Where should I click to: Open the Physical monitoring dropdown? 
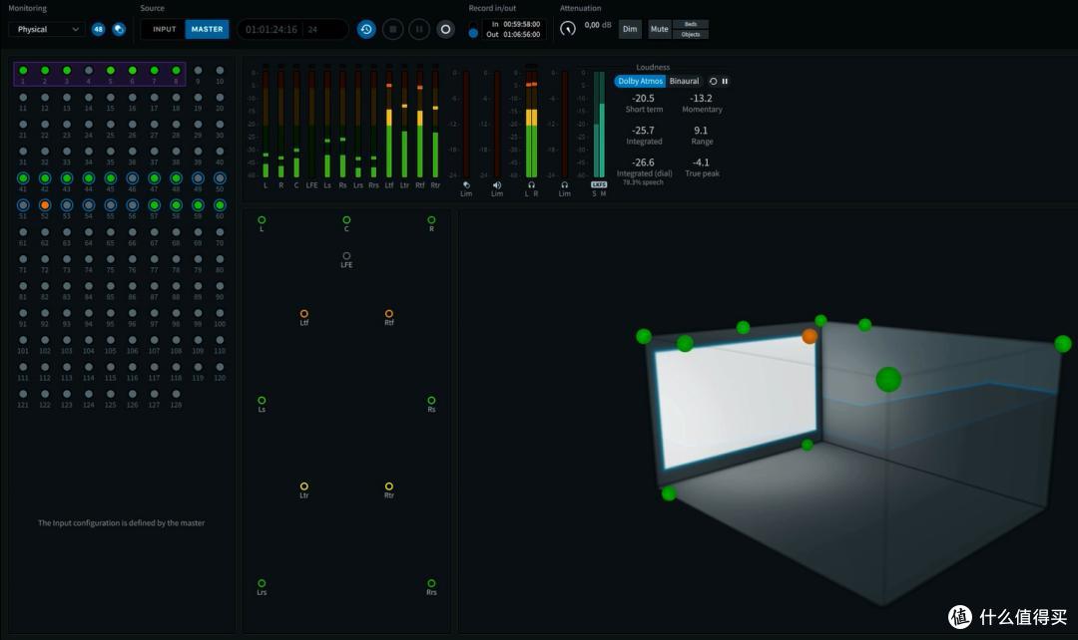(47, 30)
